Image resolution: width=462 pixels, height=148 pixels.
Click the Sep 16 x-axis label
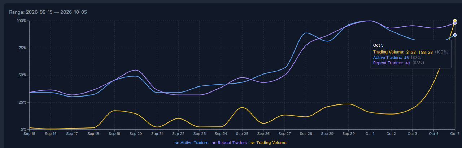[x=51, y=133]
